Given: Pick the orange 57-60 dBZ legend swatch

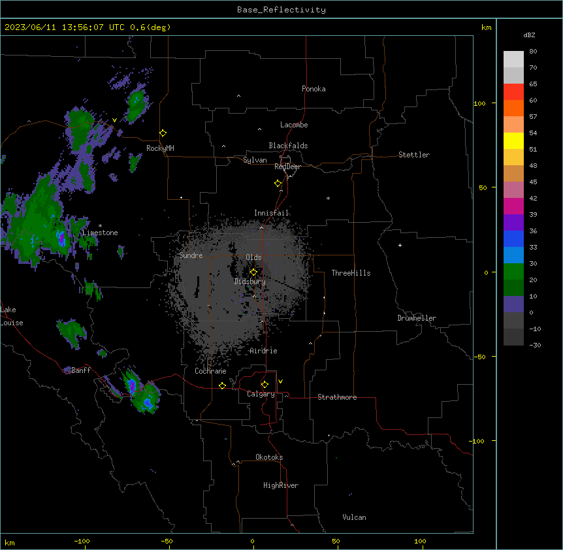Looking at the screenshot, I should (513, 108).
